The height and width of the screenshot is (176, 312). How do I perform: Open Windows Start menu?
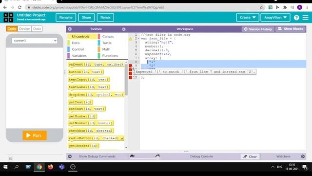5,167
